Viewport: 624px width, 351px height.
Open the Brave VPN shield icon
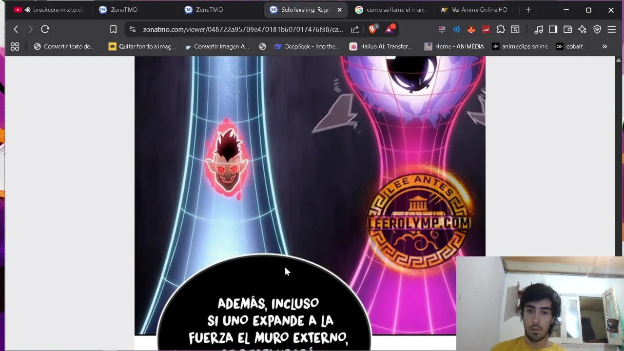(x=597, y=29)
